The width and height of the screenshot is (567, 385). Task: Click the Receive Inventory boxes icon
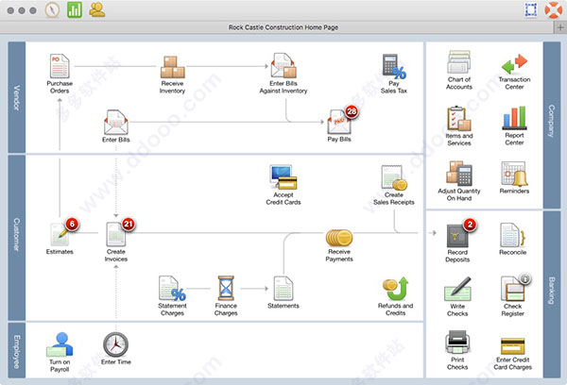click(x=173, y=67)
